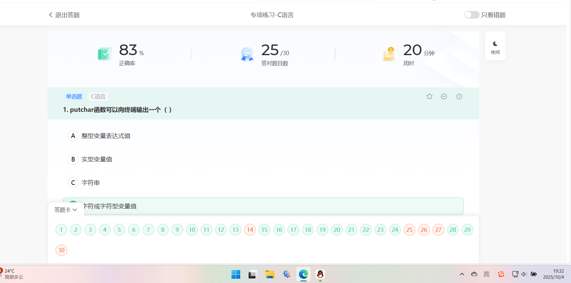Jump to question 14 in answer card
This screenshot has width=571, height=283.
point(250,230)
